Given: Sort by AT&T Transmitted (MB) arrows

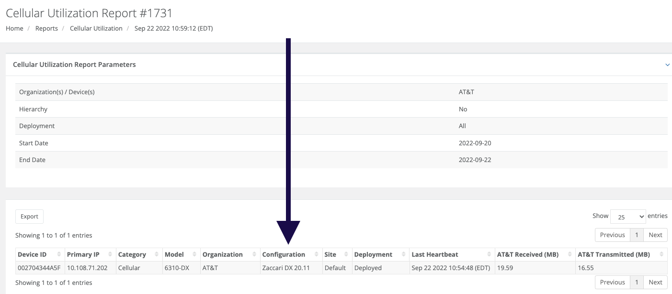Looking at the screenshot, I should coord(661,254).
